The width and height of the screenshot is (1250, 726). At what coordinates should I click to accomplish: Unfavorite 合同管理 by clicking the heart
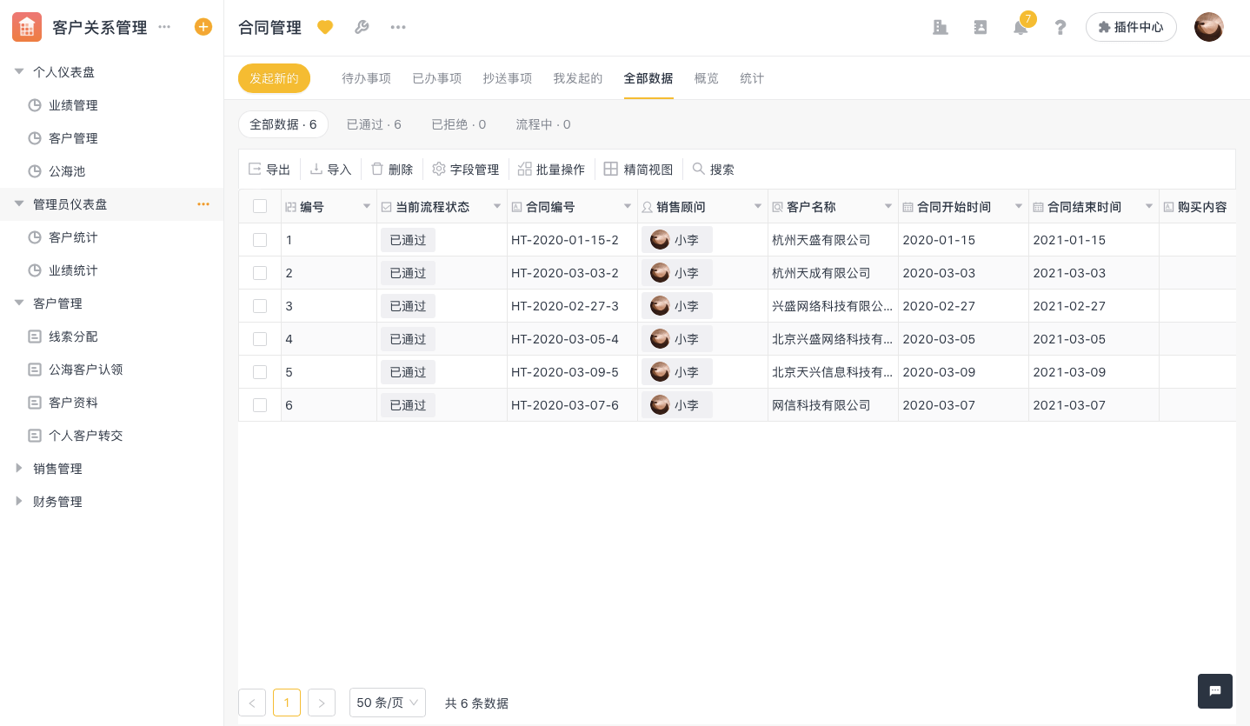pos(325,27)
